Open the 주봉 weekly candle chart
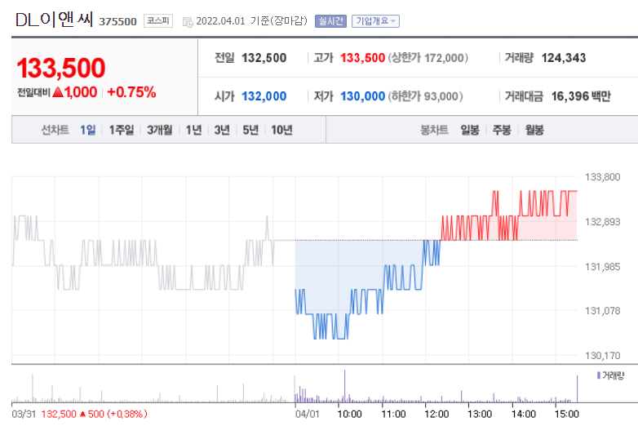This screenshot has height=426, width=638. pos(502,131)
